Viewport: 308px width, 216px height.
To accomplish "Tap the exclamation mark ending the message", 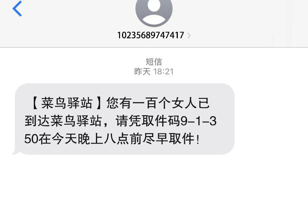I will coord(198,139).
